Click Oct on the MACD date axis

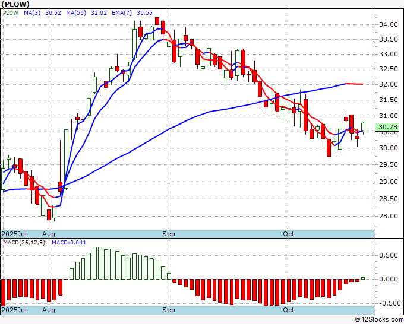tap(289, 310)
